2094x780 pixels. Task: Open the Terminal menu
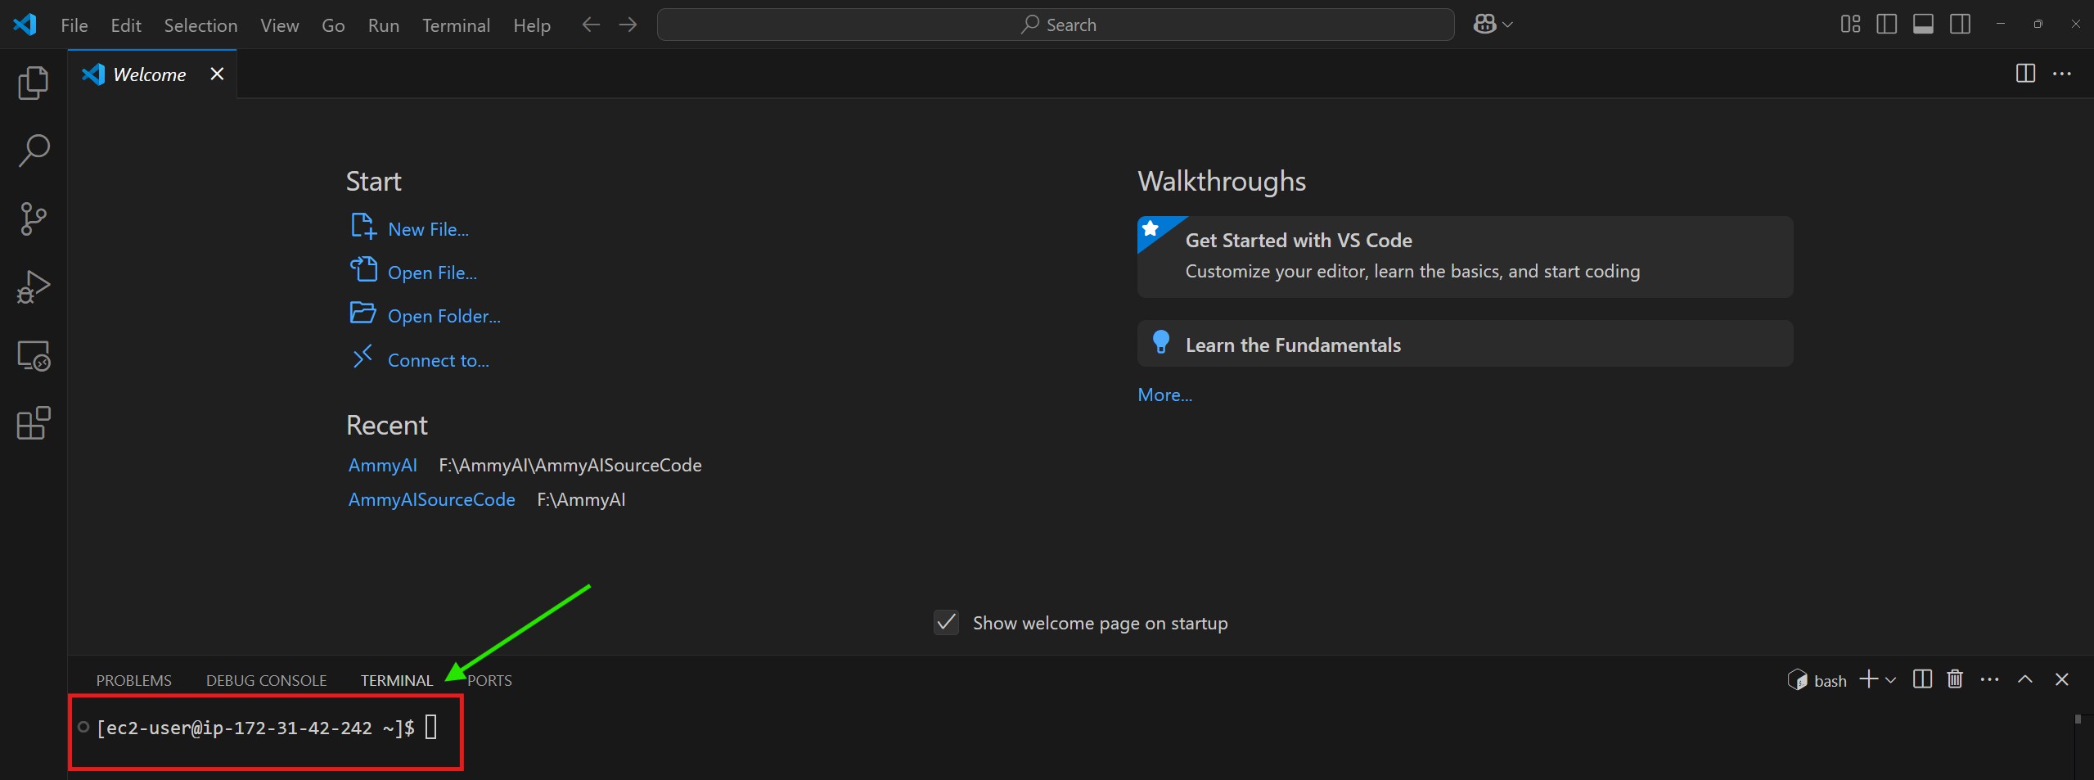(456, 25)
